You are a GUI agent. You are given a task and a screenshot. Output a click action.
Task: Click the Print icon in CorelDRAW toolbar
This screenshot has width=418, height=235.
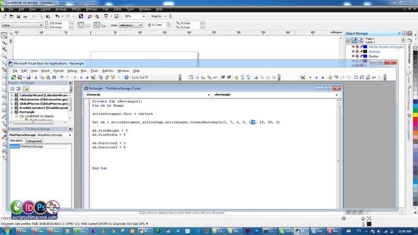25,16
